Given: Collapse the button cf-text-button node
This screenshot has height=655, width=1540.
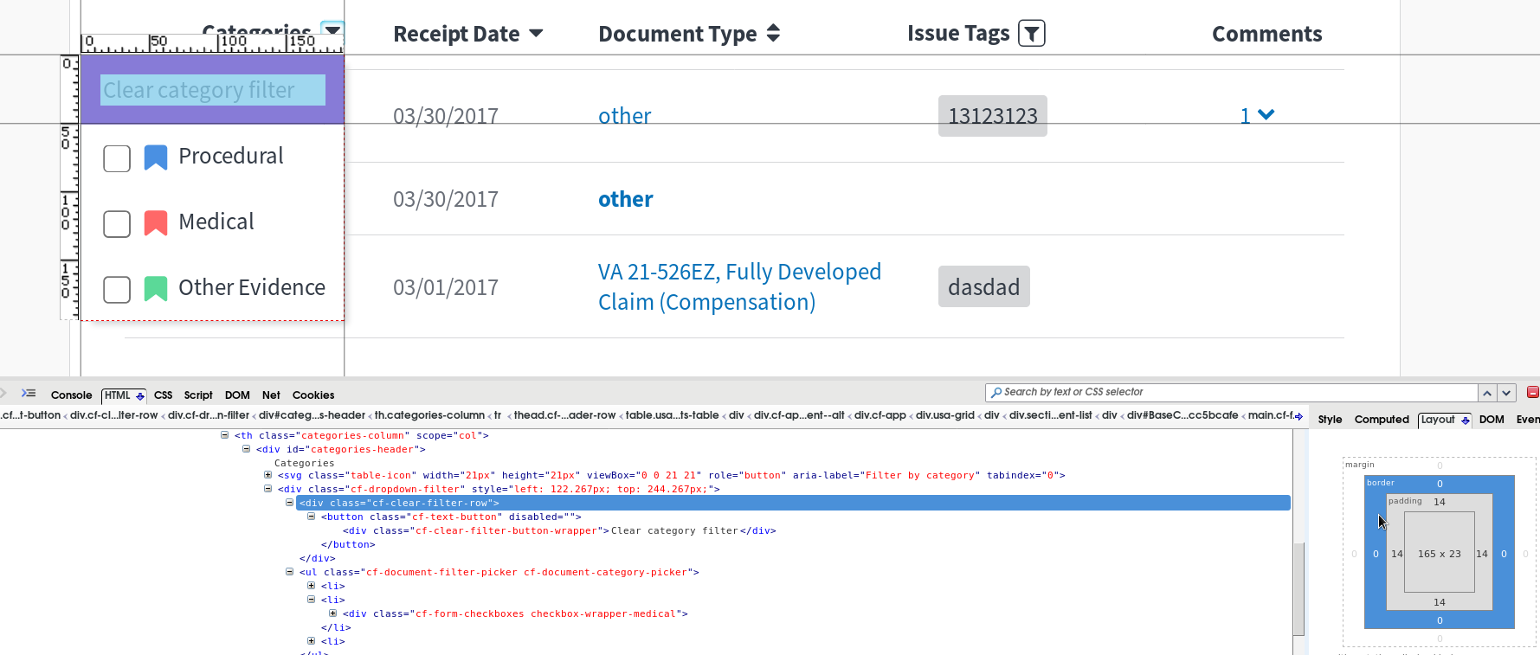Looking at the screenshot, I should click(312, 517).
